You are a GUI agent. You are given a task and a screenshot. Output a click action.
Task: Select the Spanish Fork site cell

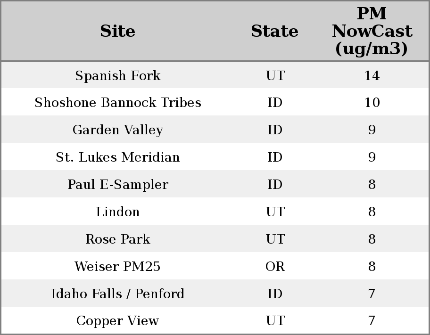pos(118,75)
